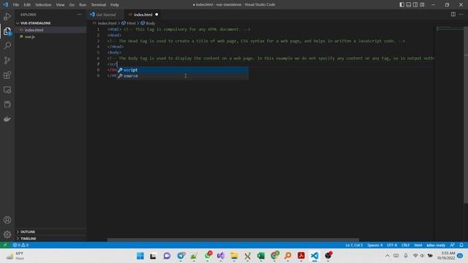
Task: Choose the source autocomplete suggestion
Action: point(182,76)
